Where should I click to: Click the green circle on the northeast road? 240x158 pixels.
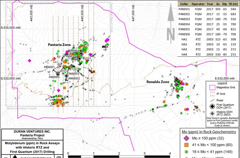[196, 66]
